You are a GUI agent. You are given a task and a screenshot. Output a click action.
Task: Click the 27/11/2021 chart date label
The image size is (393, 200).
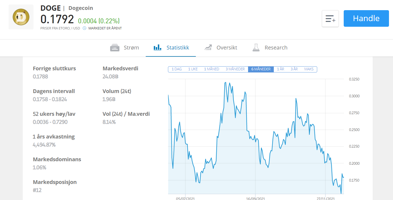click(325, 198)
